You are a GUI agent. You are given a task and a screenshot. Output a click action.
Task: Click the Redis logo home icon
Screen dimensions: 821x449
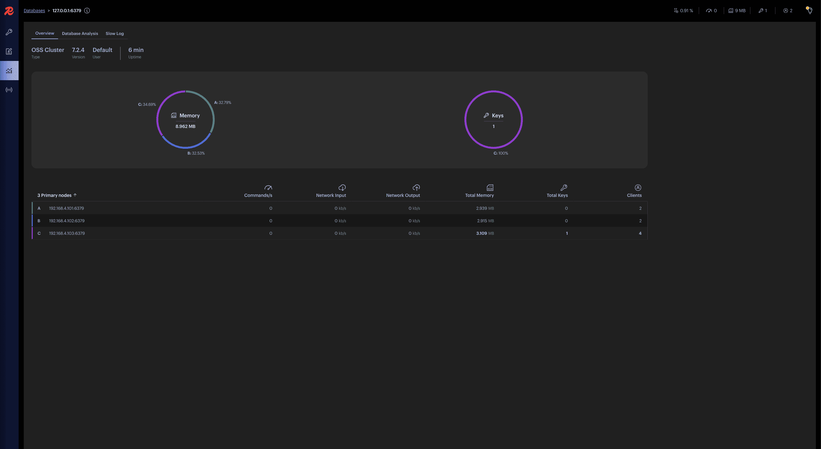pos(9,11)
